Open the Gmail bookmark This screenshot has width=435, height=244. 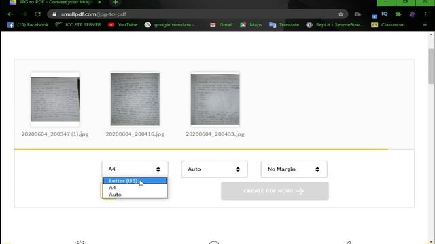[221, 25]
